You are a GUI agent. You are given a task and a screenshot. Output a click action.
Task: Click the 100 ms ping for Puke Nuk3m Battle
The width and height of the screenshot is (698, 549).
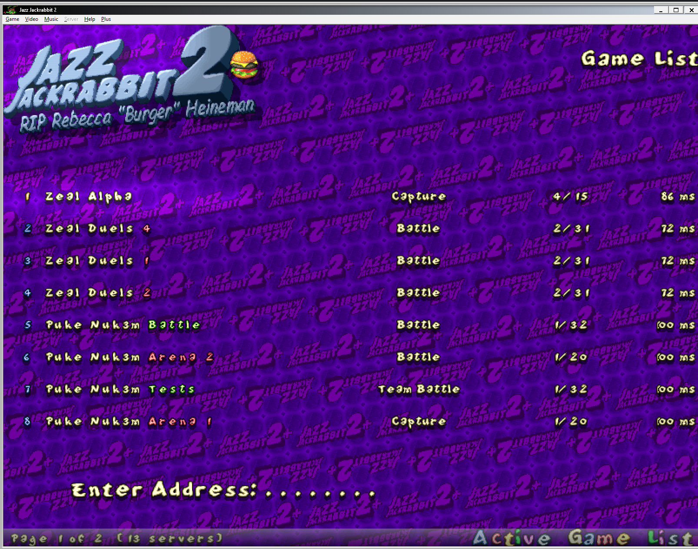pos(676,325)
